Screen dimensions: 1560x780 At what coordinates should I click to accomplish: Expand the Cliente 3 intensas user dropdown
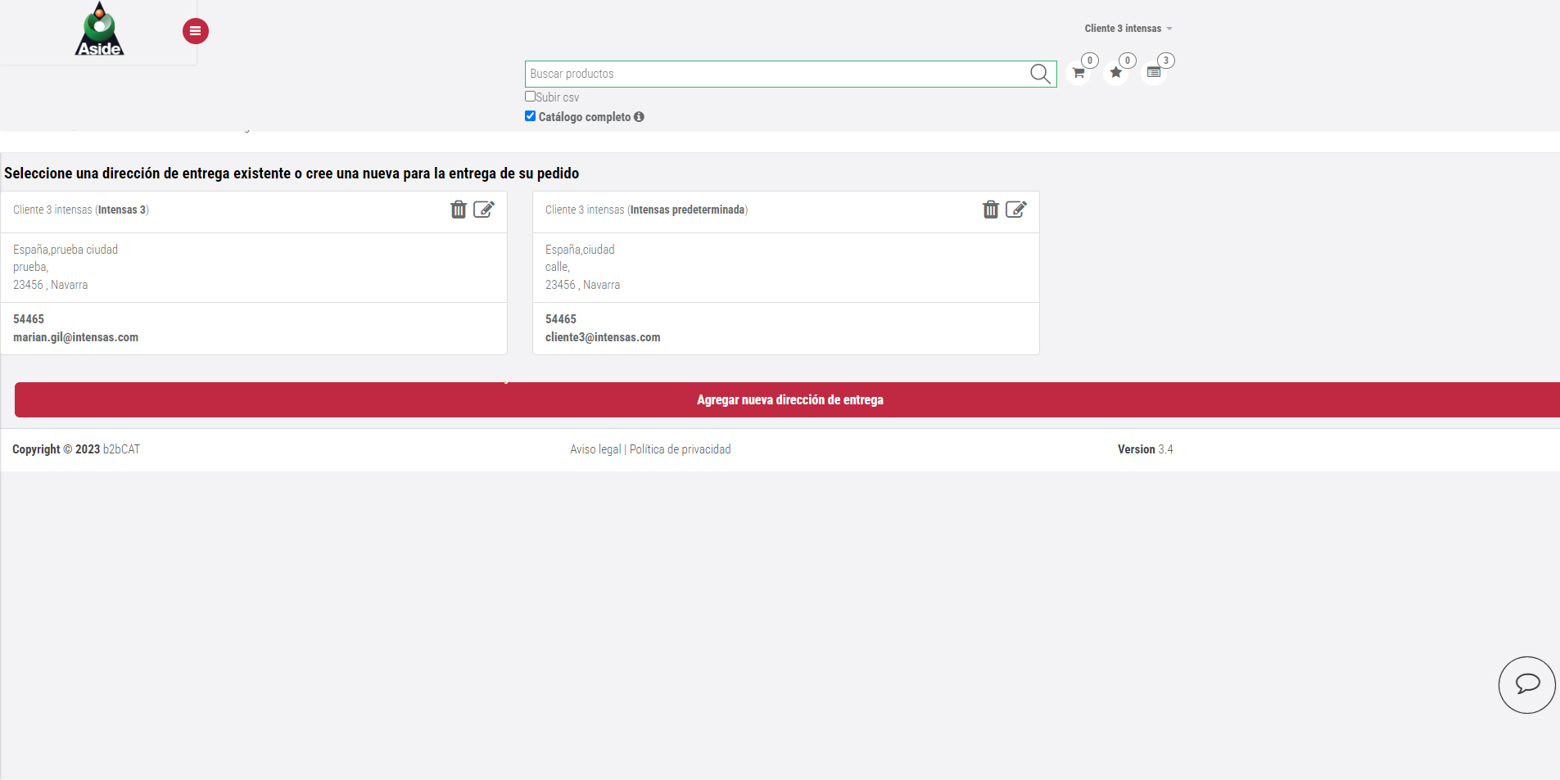click(1128, 29)
